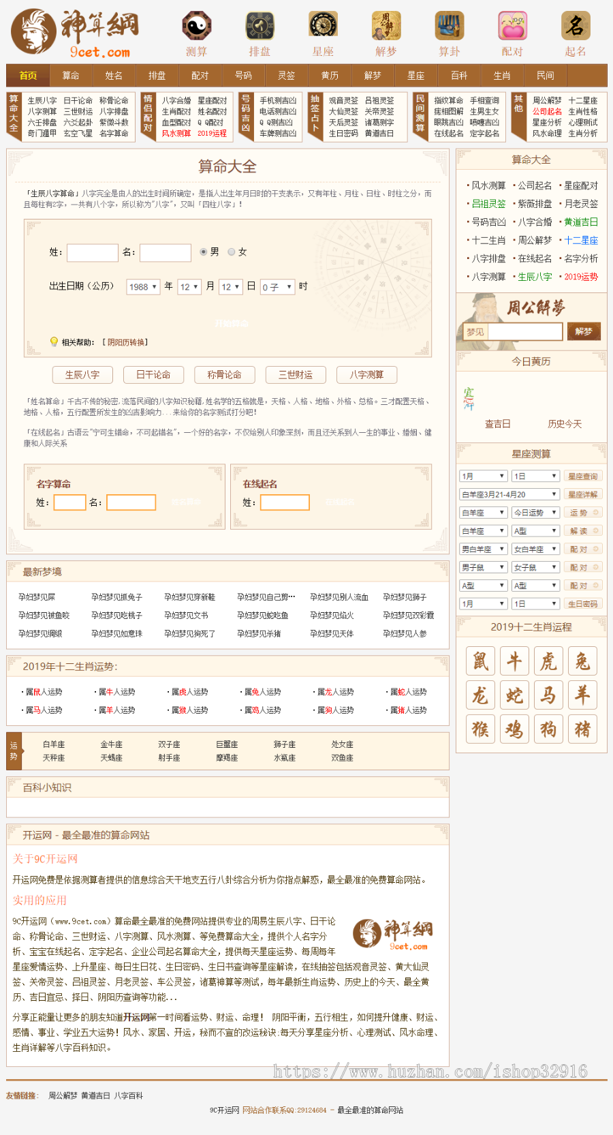Click the 阴阳历转换 help link
613x1135 pixels.
pyautogui.click(x=127, y=342)
